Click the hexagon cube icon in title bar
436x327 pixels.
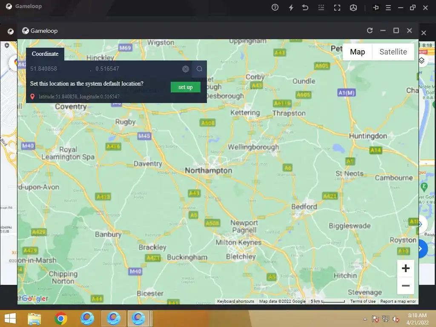(353, 8)
